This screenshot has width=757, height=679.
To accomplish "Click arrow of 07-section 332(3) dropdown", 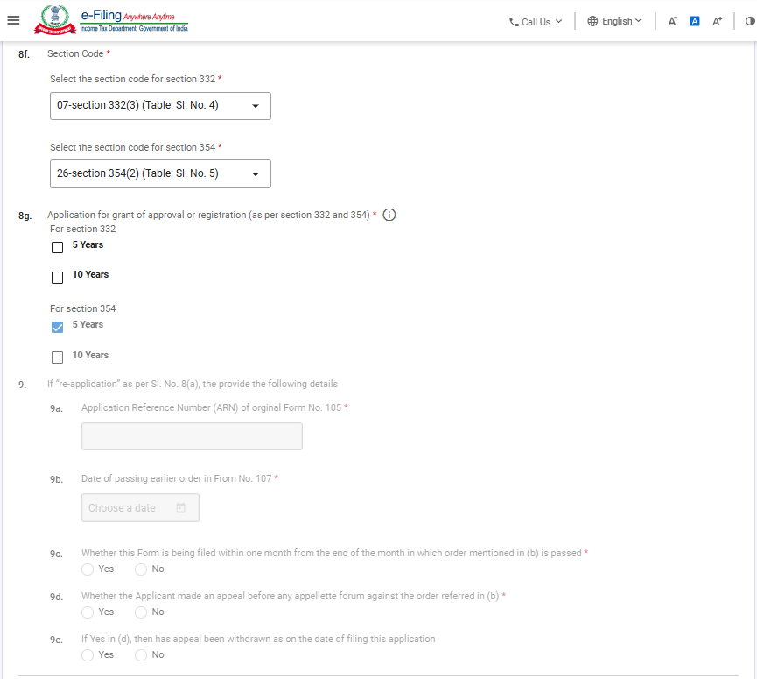I will pos(256,106).
